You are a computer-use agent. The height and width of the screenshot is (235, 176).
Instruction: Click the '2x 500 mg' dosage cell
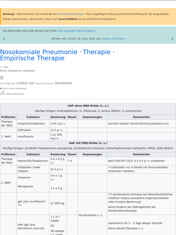[58, 203]
